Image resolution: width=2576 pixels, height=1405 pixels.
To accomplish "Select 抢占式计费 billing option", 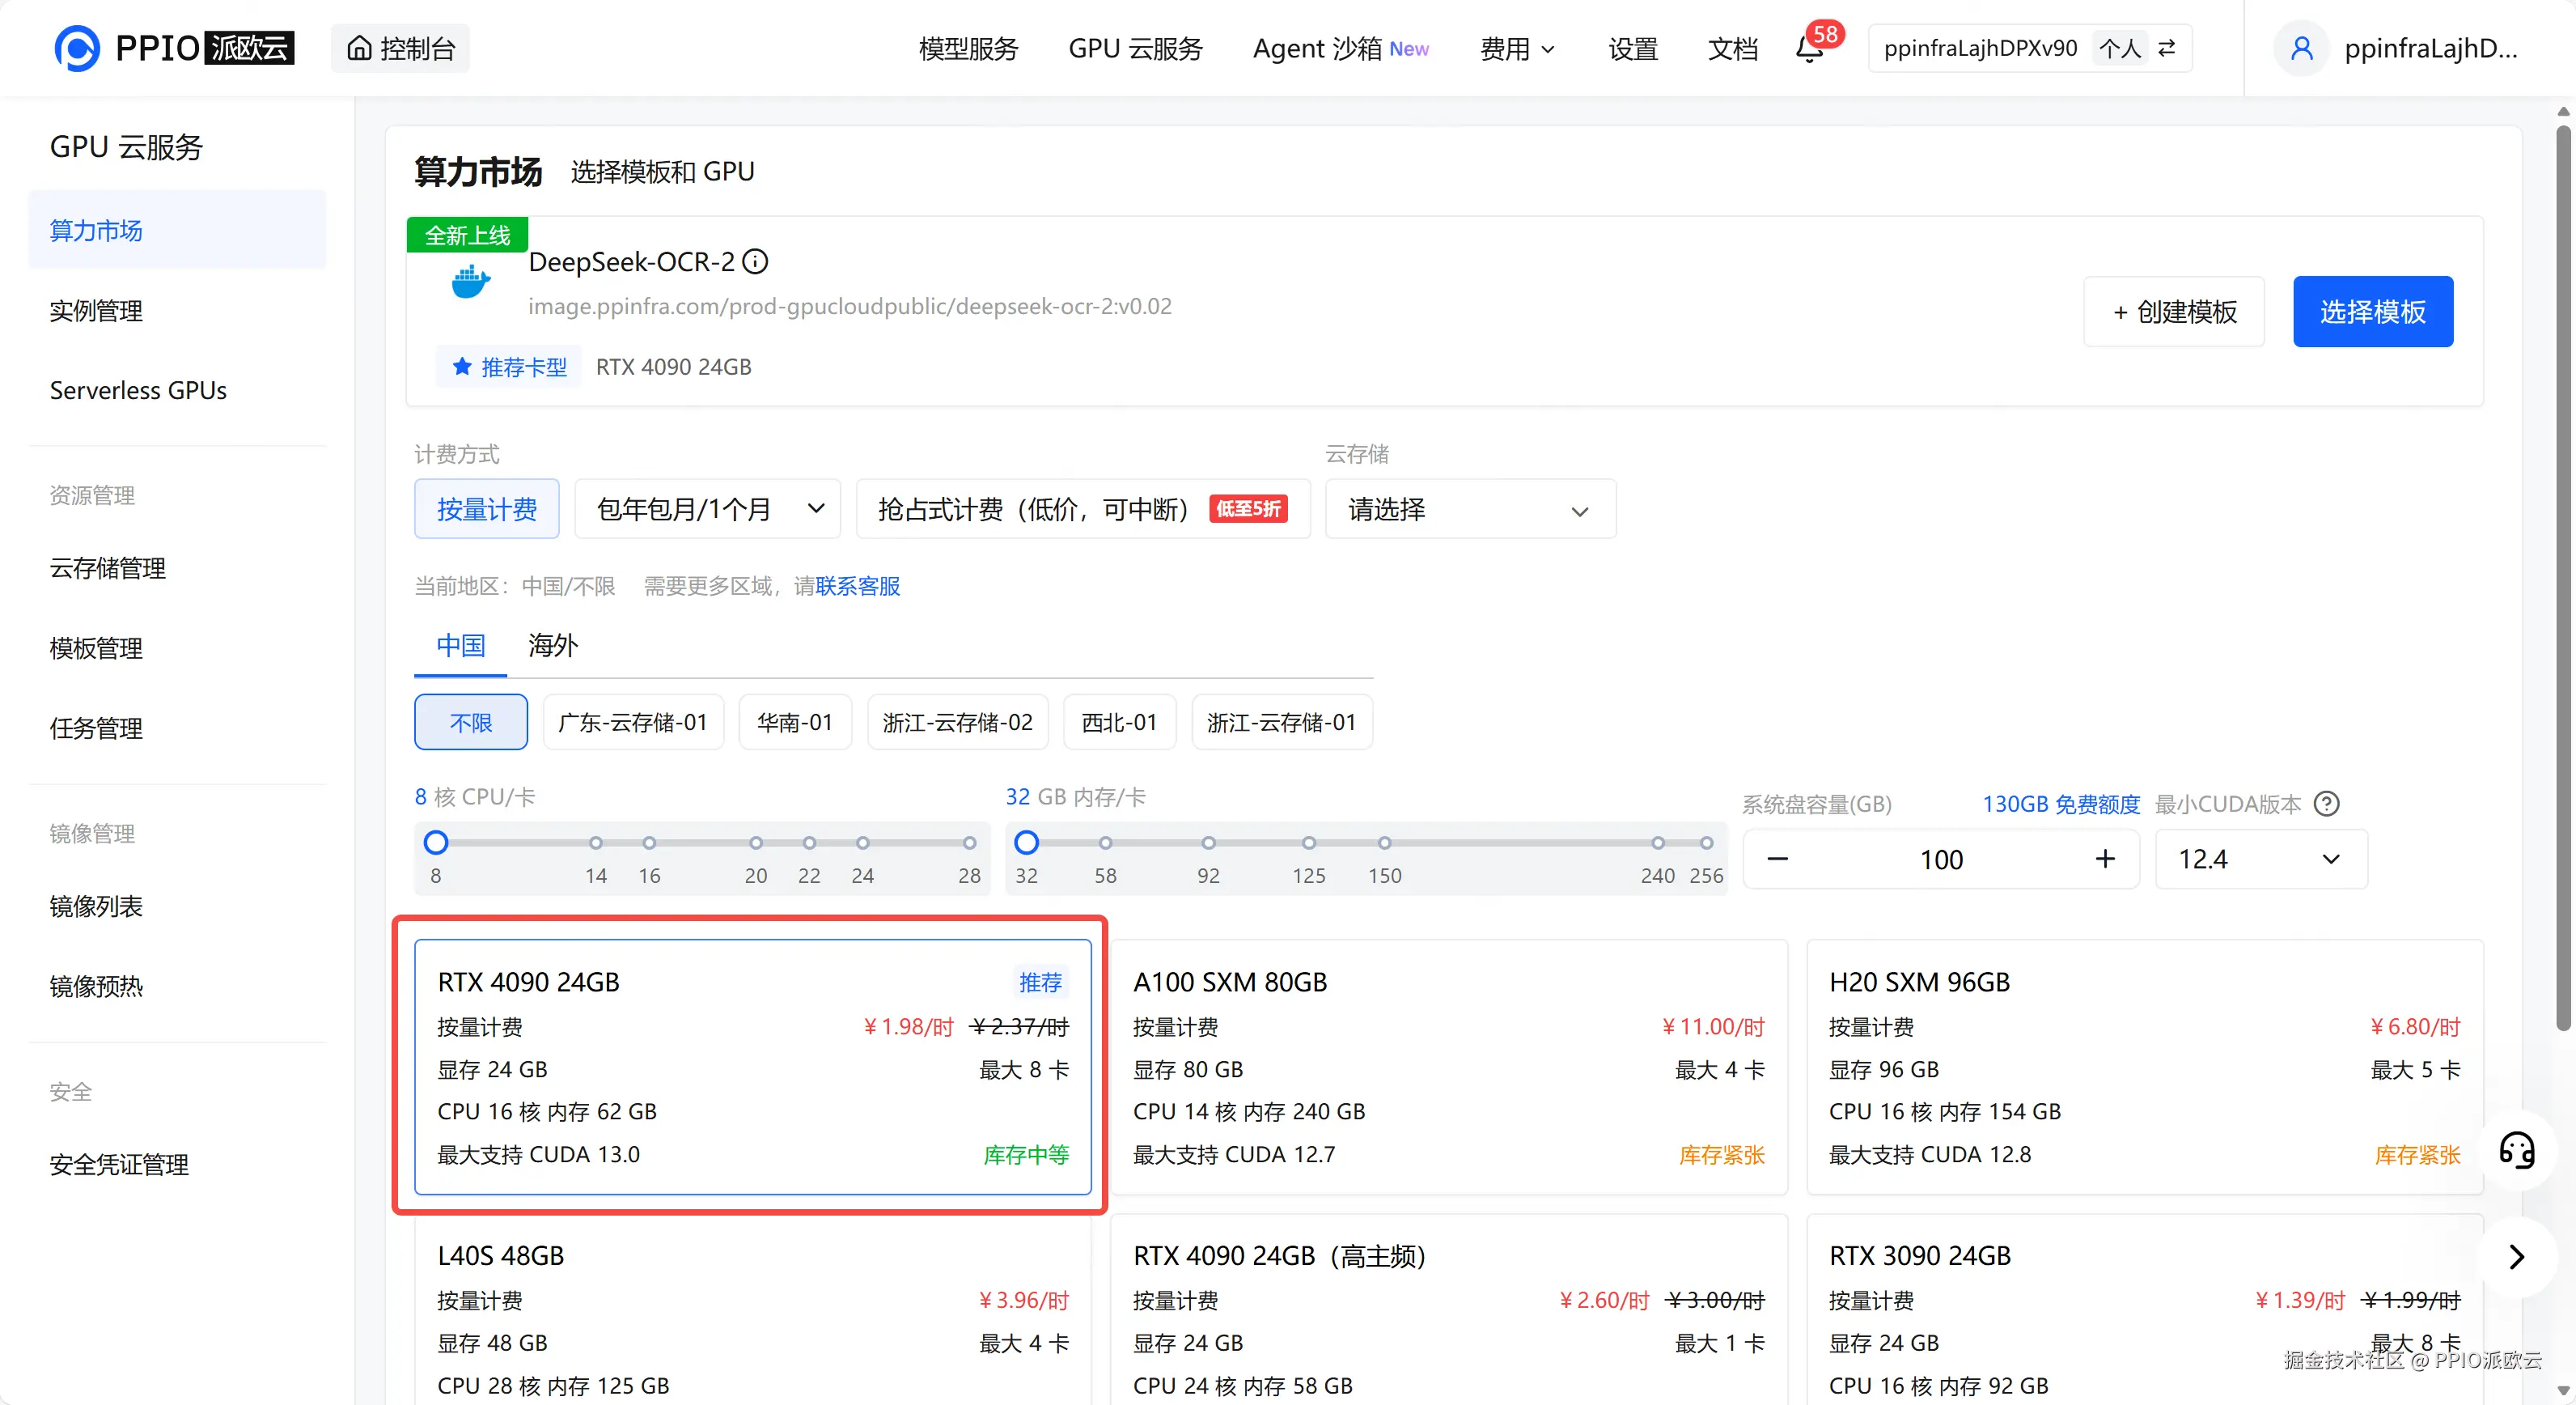I will click(x=1082, y=509).
